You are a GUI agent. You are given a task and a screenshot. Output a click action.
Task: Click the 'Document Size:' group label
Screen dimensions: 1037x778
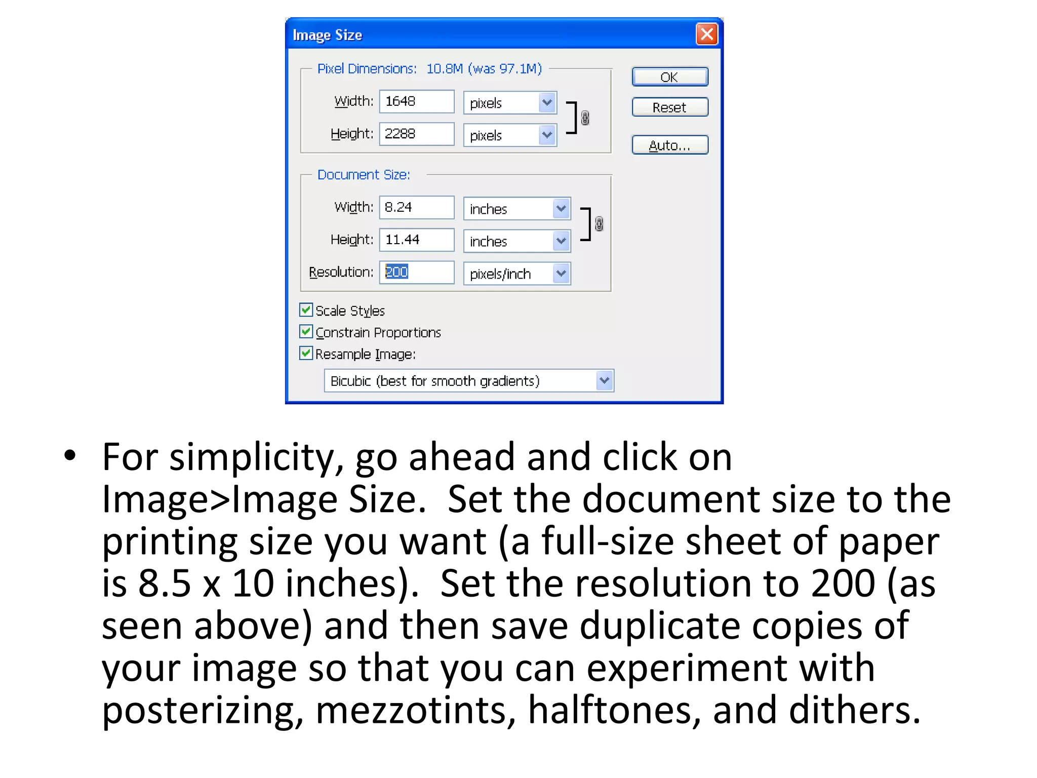[364, 174]
